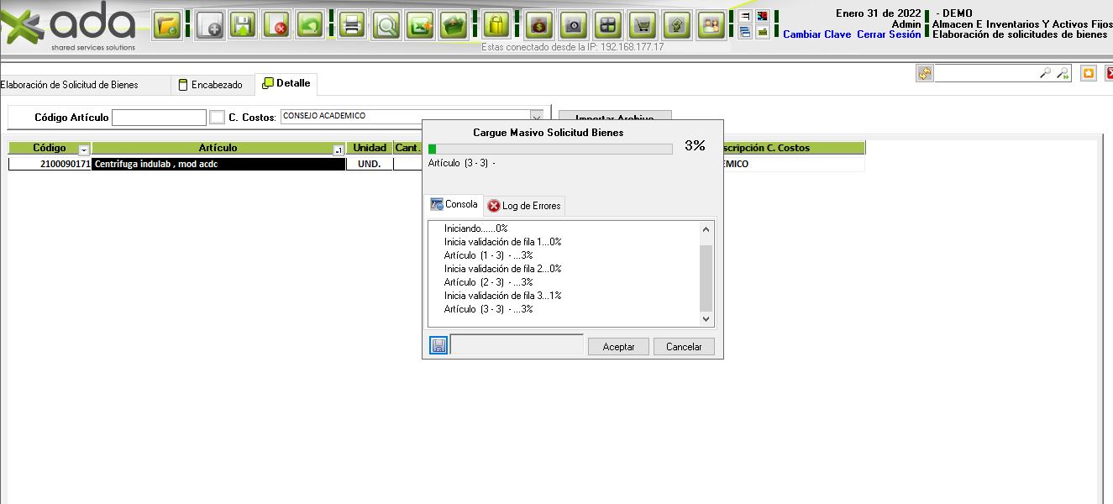Viewport: 1113px width, 504px height.
Task: Expand the C. Costos dropdown
Action: (536, 117)
